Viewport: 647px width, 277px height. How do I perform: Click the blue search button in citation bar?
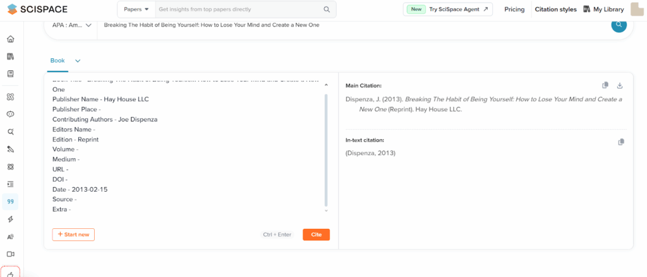(x=619, y=25)
